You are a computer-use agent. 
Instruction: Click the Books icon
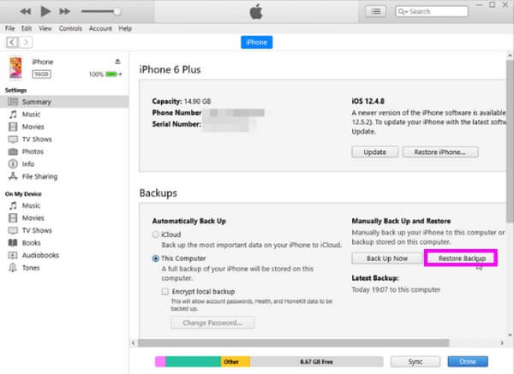[13, 243]
